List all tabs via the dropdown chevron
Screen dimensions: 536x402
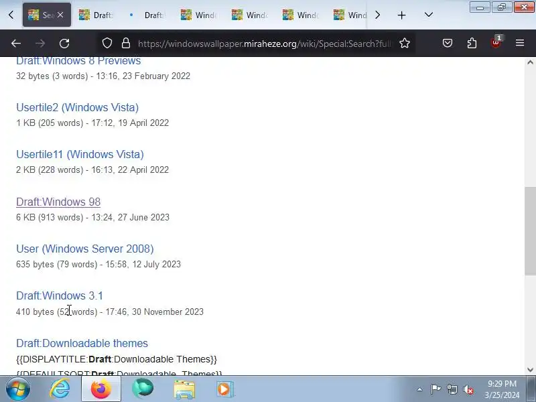(429, 15)
